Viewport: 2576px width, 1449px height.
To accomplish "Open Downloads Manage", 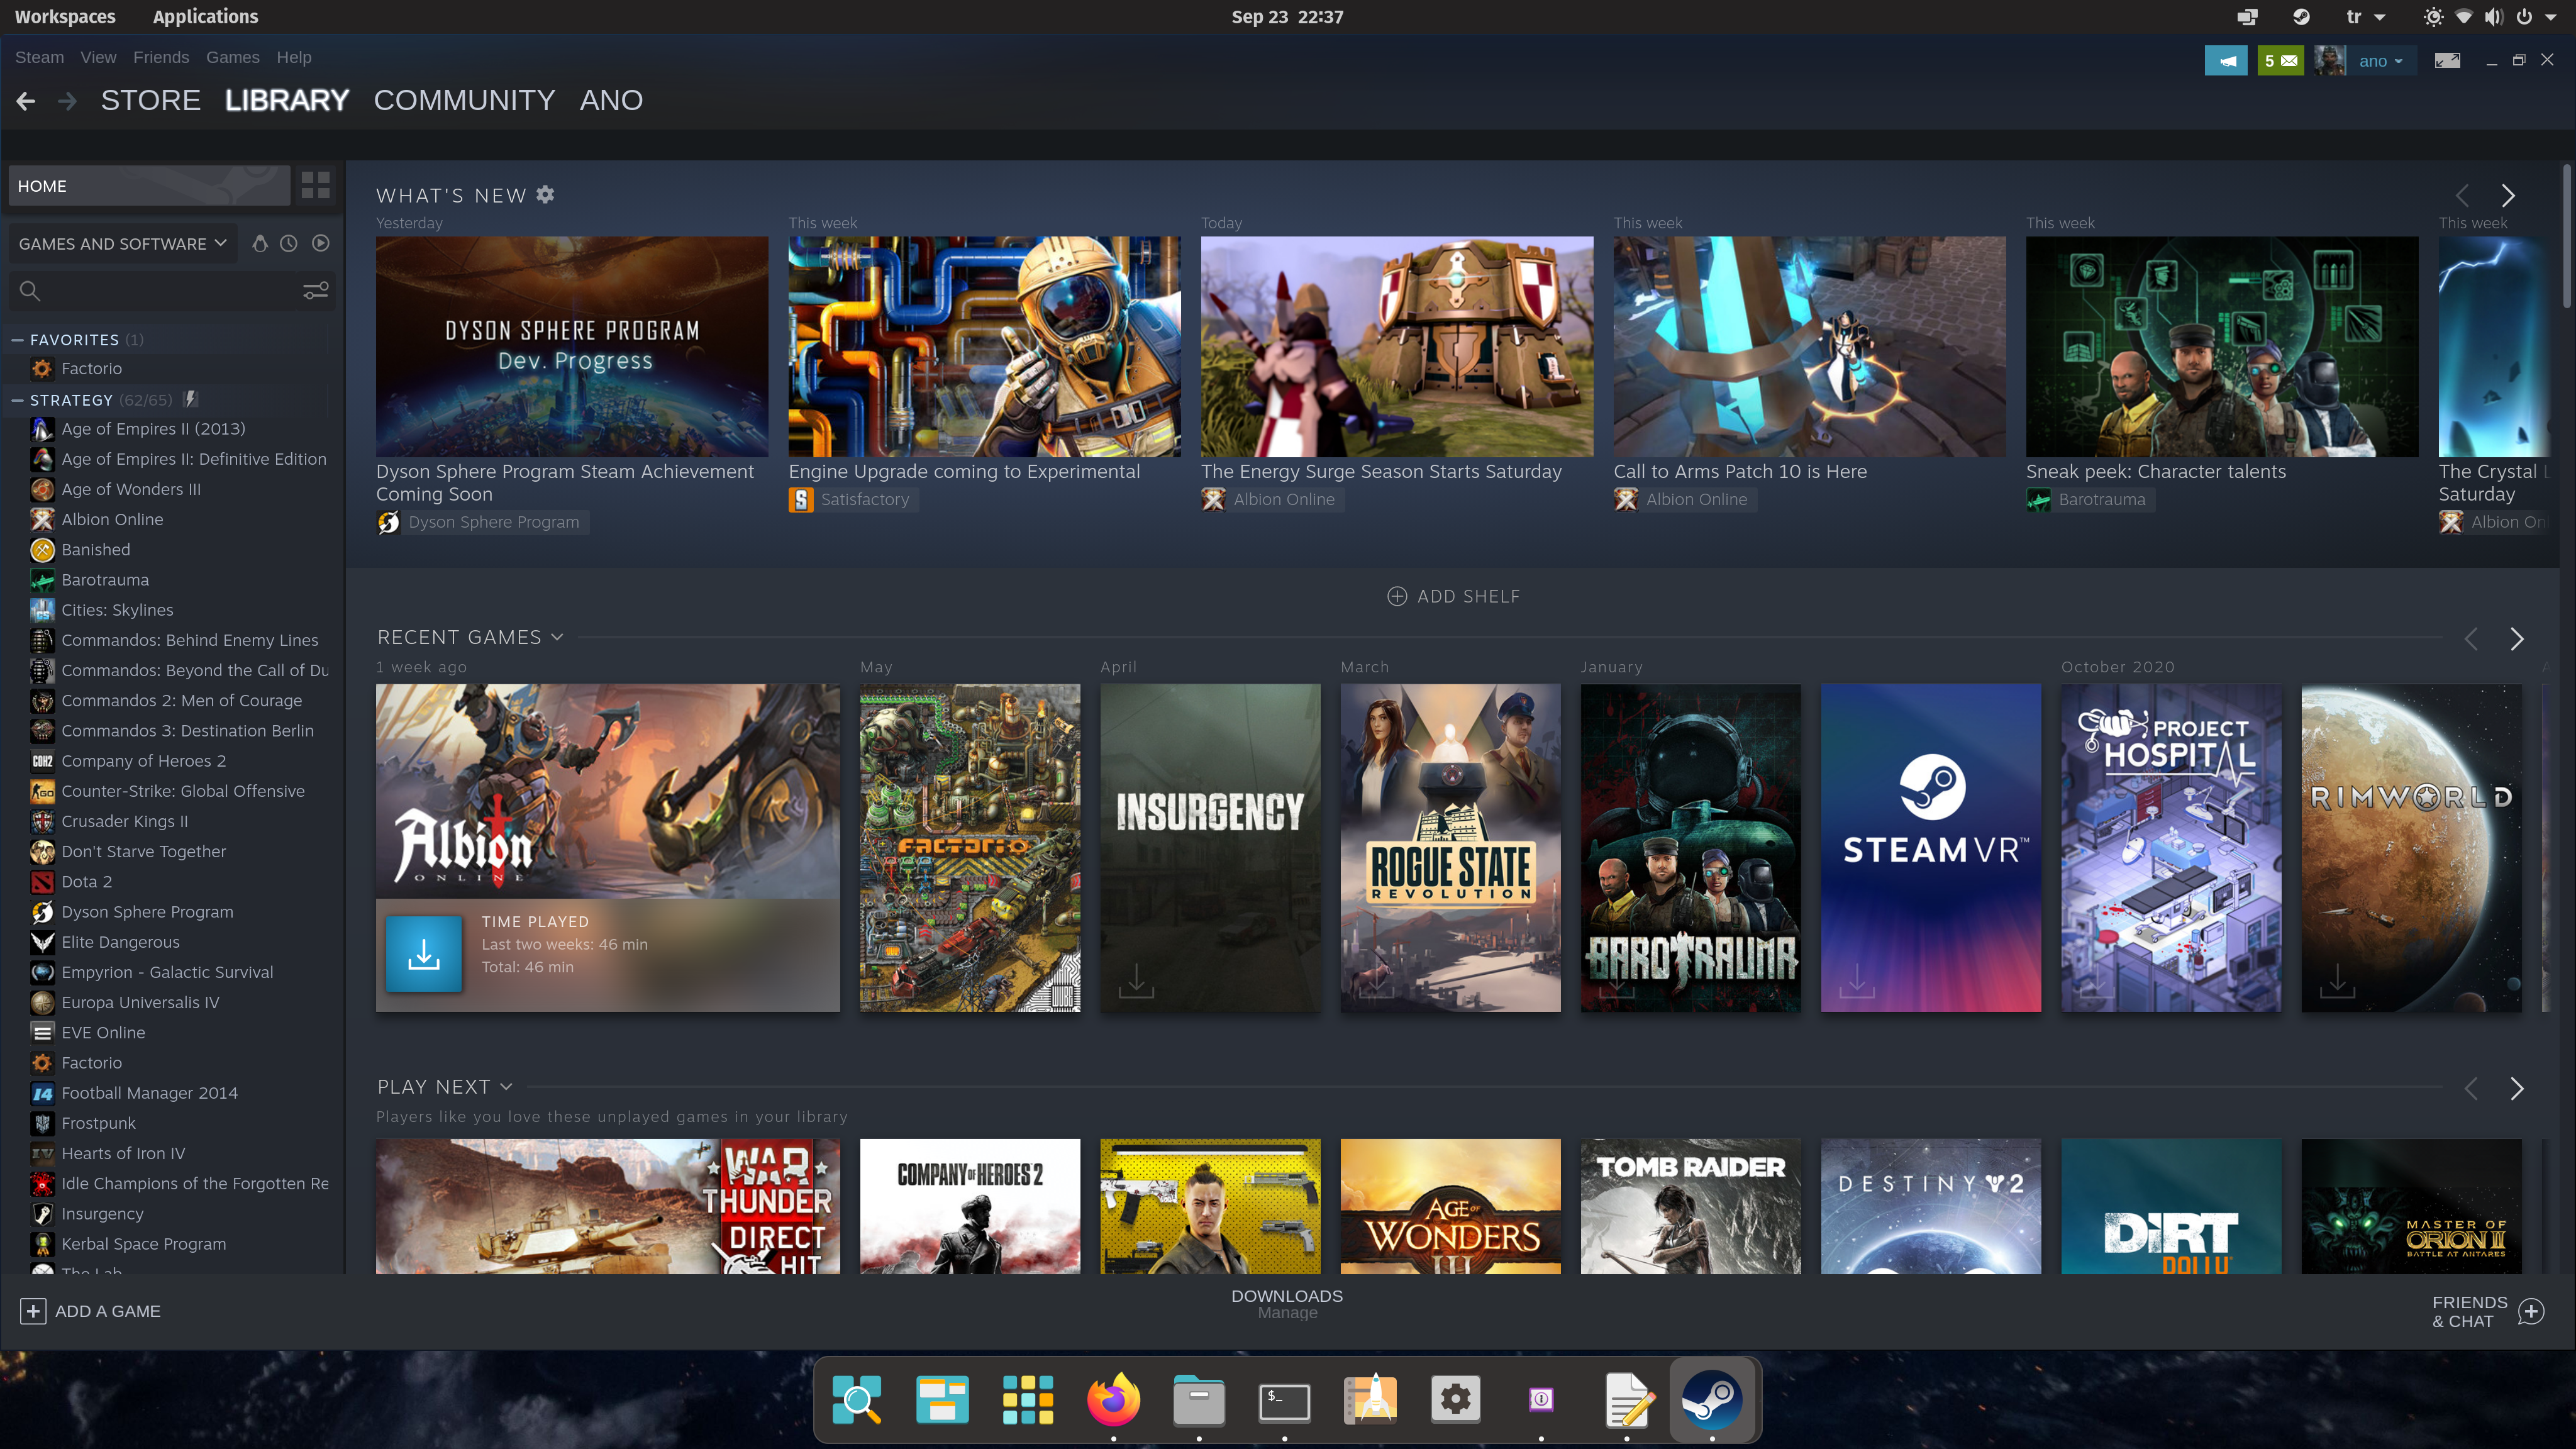I will [1287, 1303].
